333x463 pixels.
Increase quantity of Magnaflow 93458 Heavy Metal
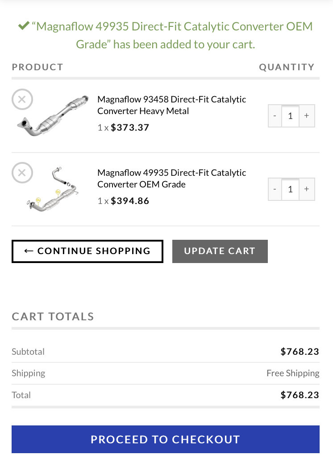pos(307,116)
